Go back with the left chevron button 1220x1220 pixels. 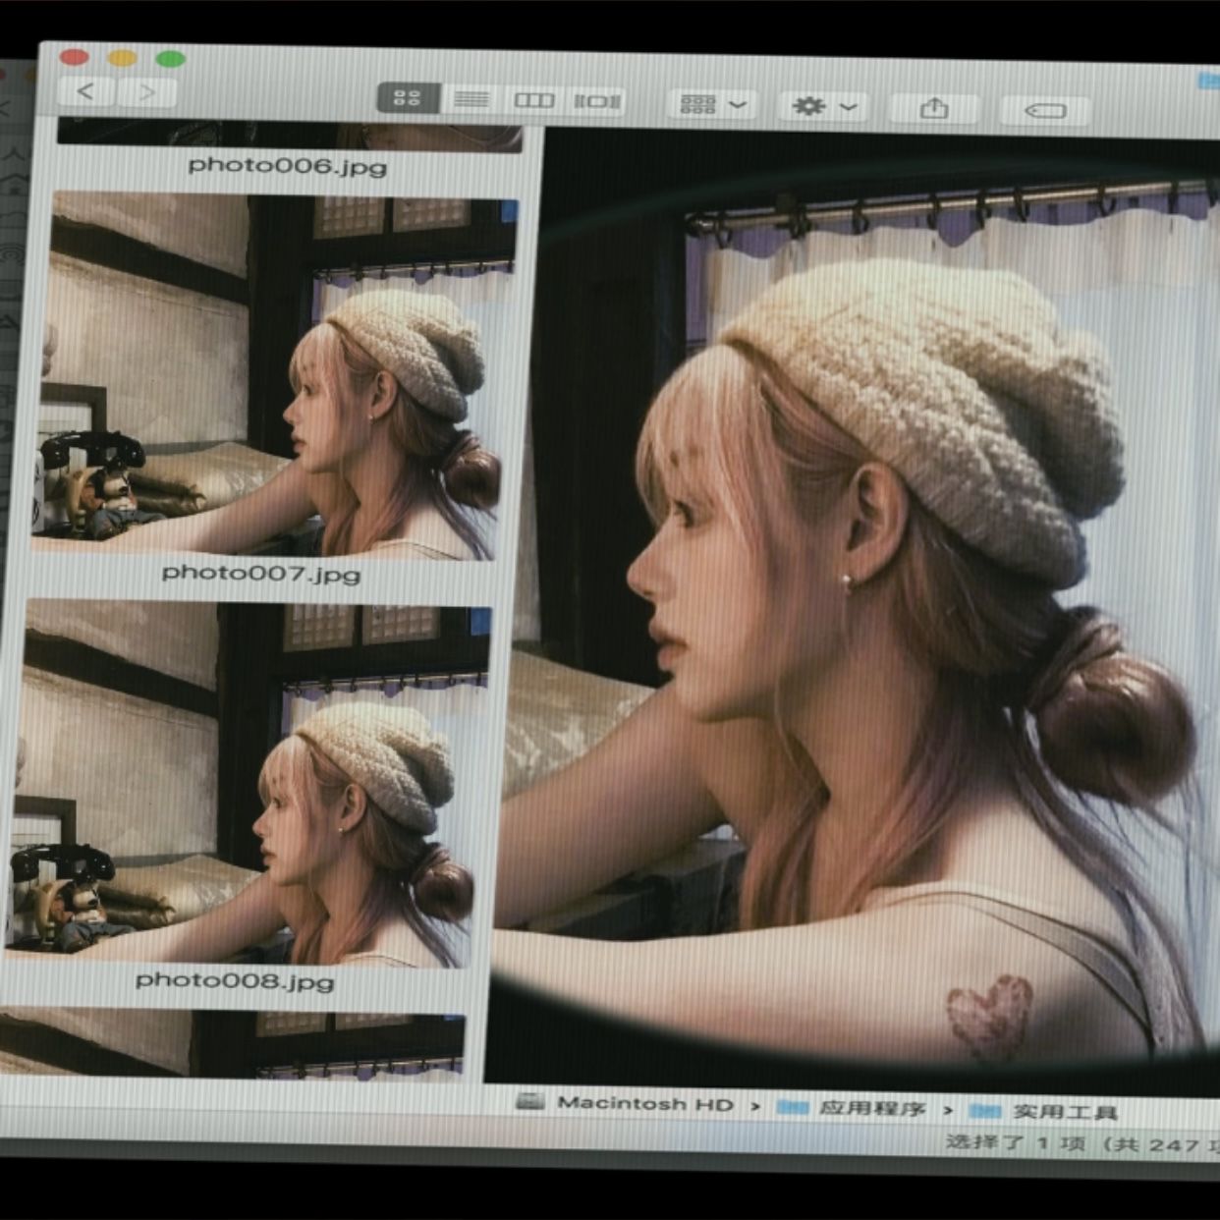86,92
